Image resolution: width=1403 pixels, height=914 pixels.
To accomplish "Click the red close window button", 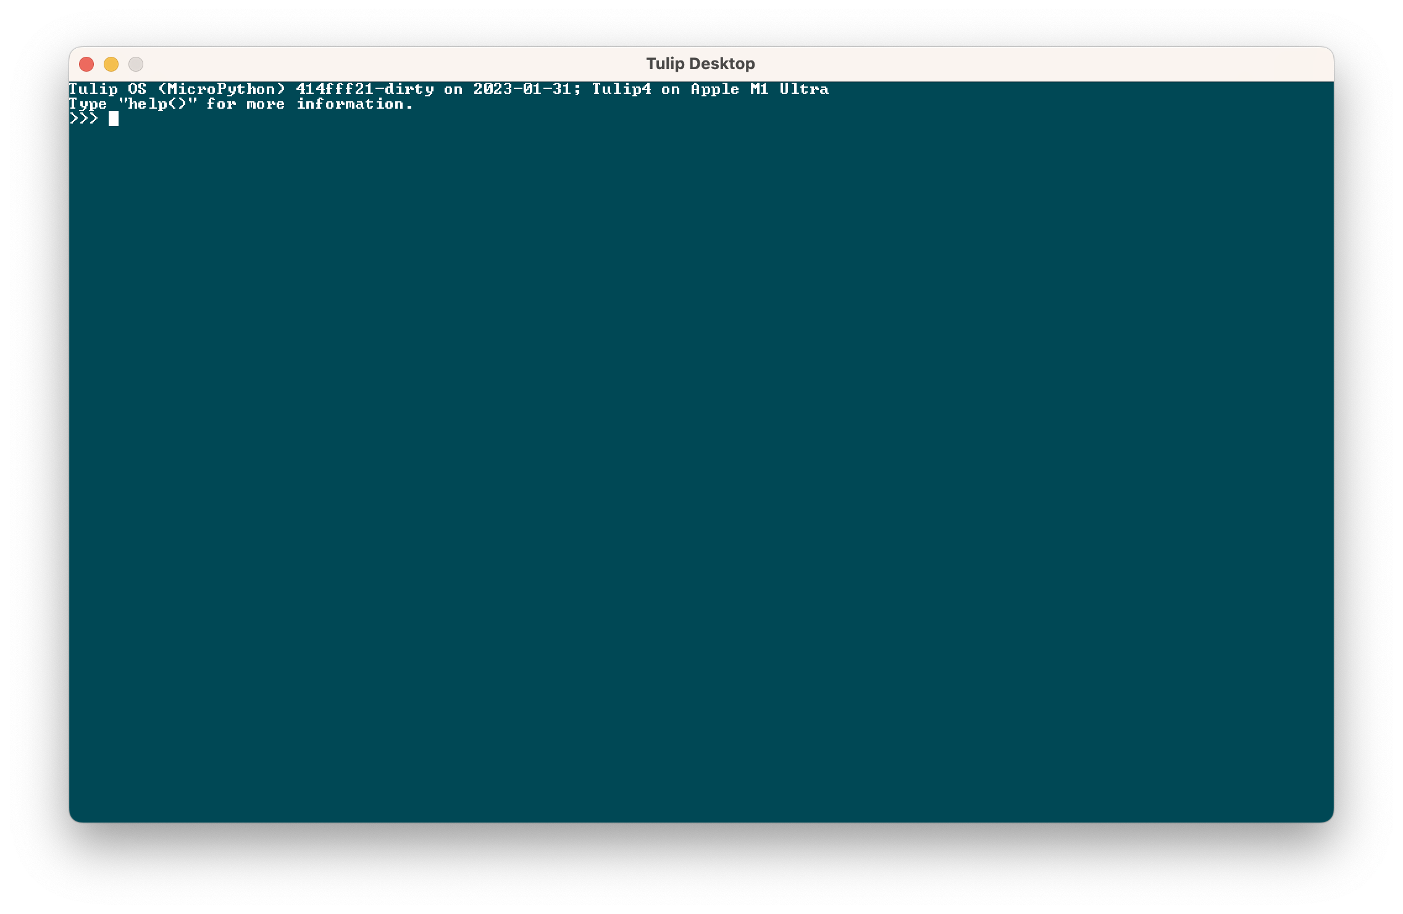I will 86,64.
